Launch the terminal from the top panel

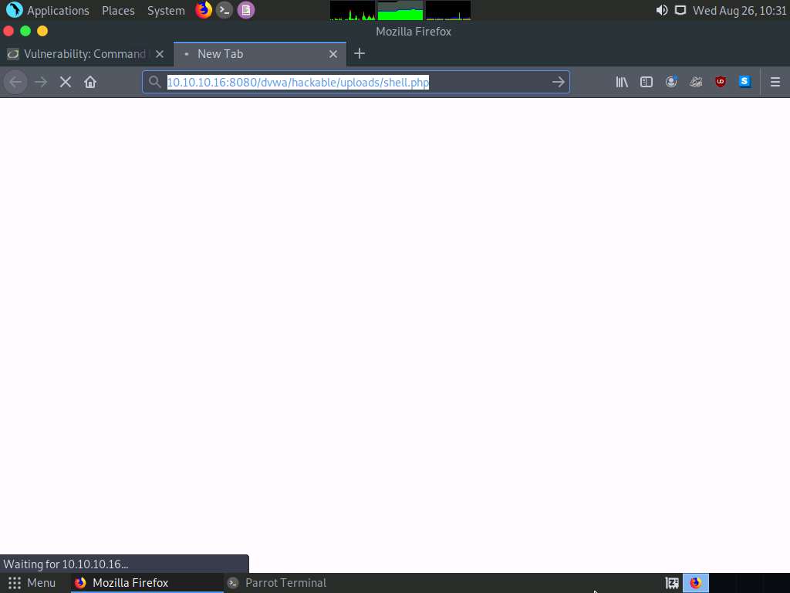(x=224, y=10)
